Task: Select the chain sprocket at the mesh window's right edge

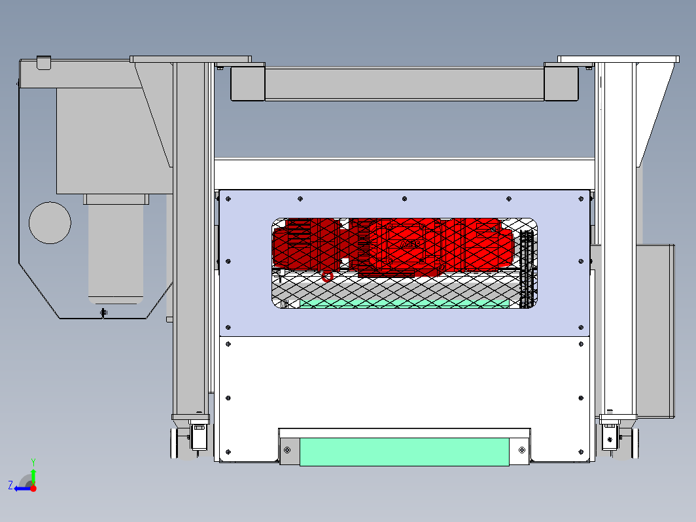Action: pyautogui.click(x=527, y=269)
